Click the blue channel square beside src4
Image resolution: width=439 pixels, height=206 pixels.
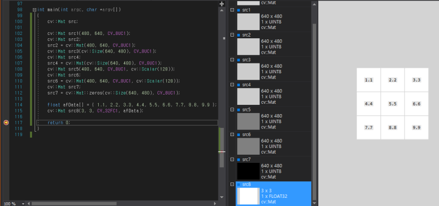click(239, 85)
